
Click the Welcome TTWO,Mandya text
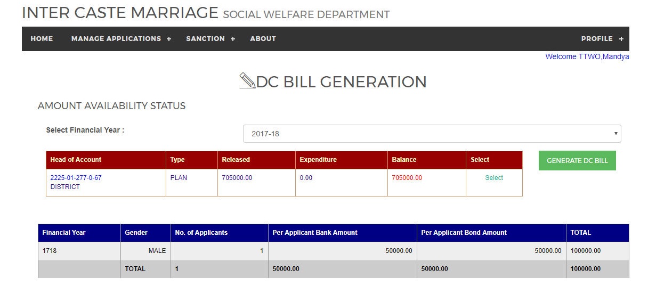tap(587, 56)
